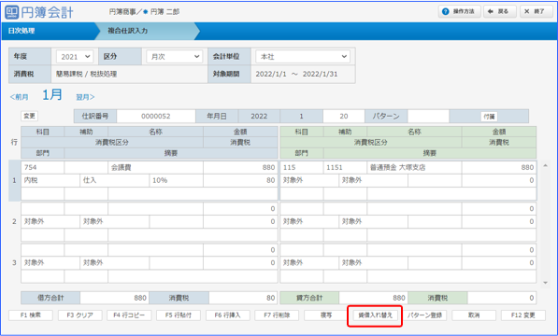Select row number 1 header
This screenshot has height=336, width=558.
pyautogui.click(x=14, y=180)
